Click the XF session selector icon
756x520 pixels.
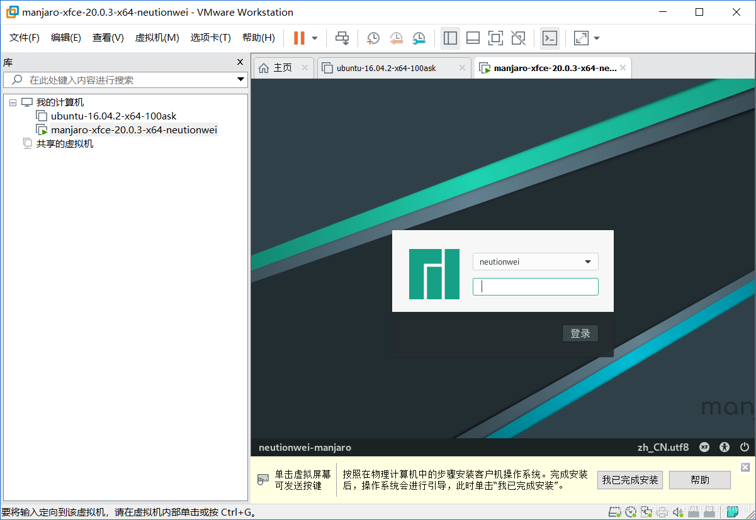coord(704,448)
